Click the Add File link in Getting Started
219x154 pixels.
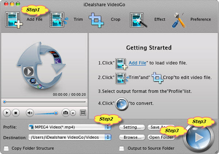(137, 63)
